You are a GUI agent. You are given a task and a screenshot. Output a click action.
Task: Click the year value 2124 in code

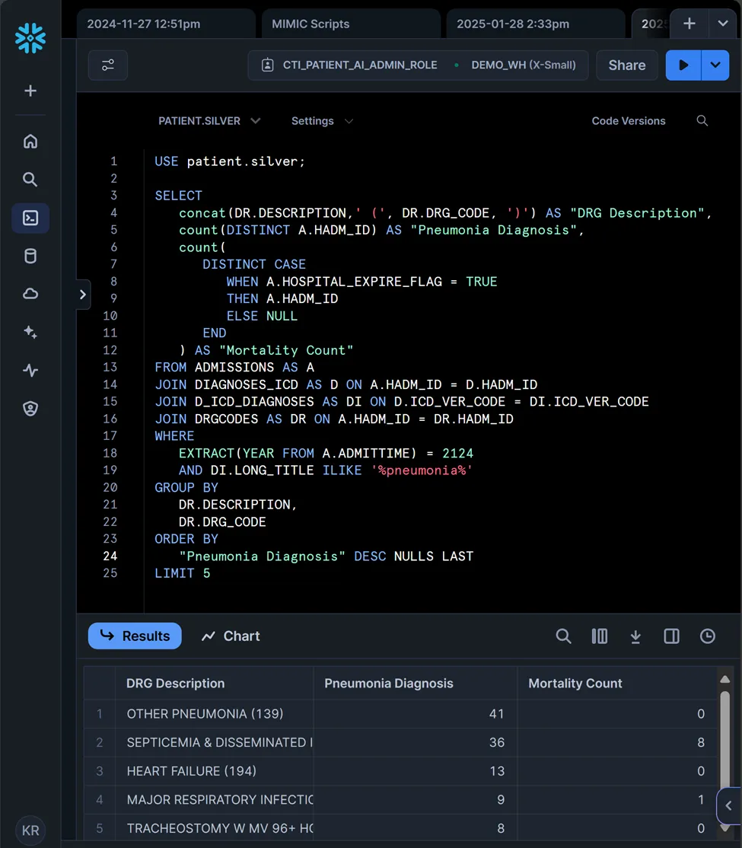[457, 453]
